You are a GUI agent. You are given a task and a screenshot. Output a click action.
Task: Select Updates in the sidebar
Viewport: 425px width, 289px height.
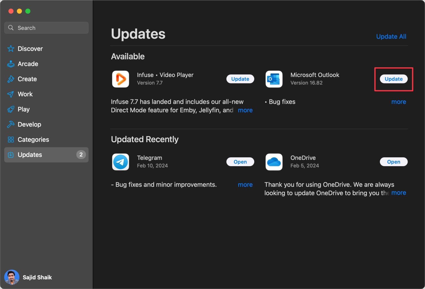(30, 155)
